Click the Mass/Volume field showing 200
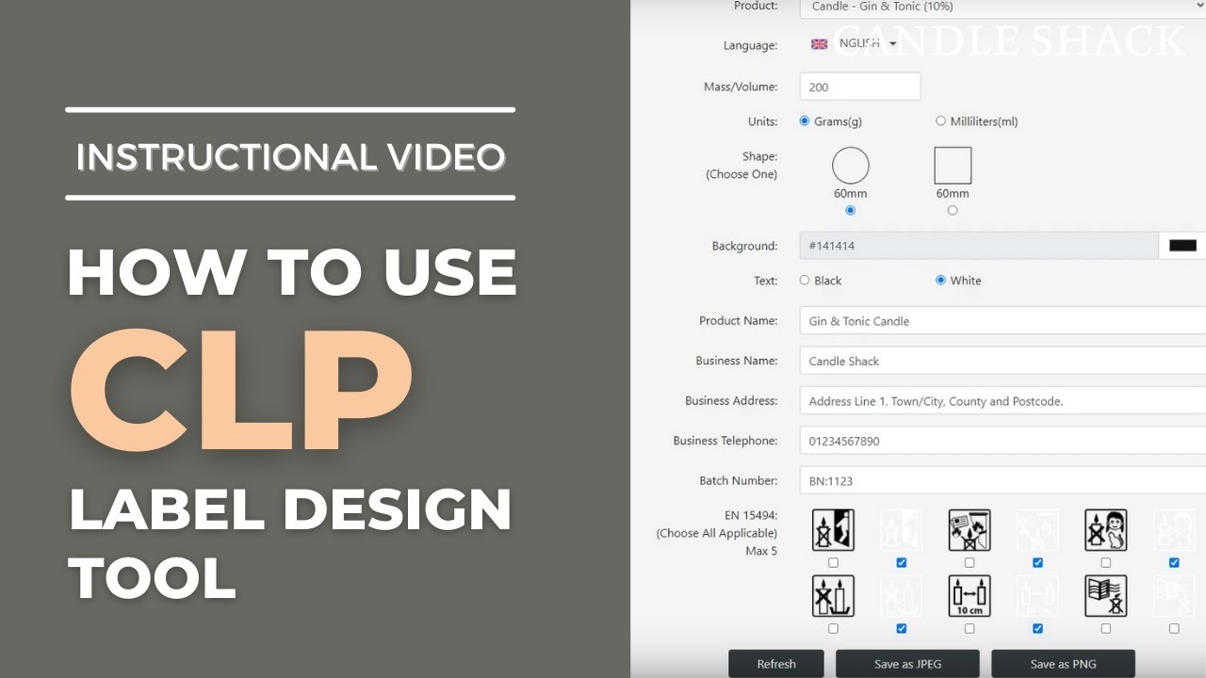 click(x=860, y=87)
